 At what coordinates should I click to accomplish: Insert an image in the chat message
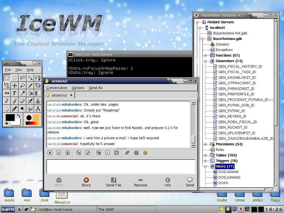click(136, 153)
